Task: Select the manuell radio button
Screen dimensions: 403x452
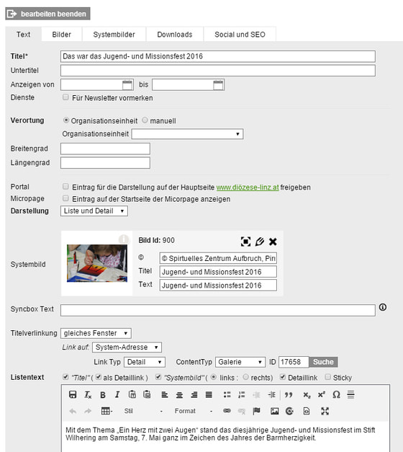Action: coord(145,120)
